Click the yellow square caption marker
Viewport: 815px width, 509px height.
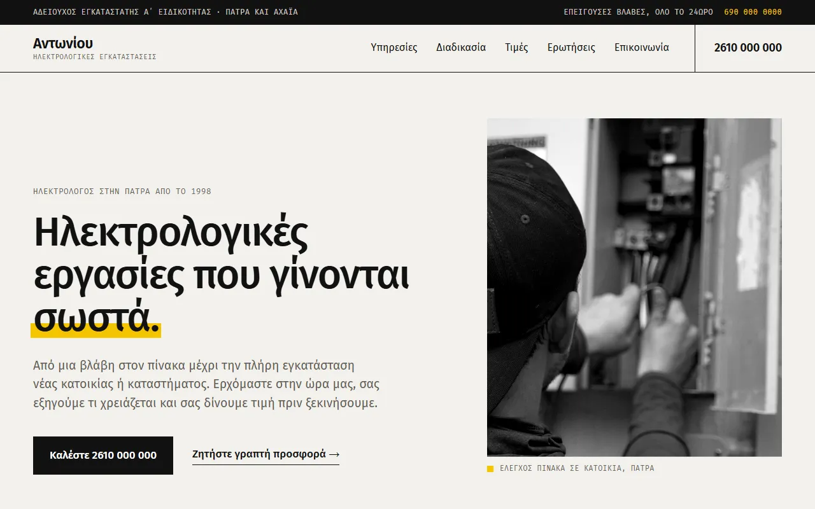pyautogui.click(x=490, y=469)
